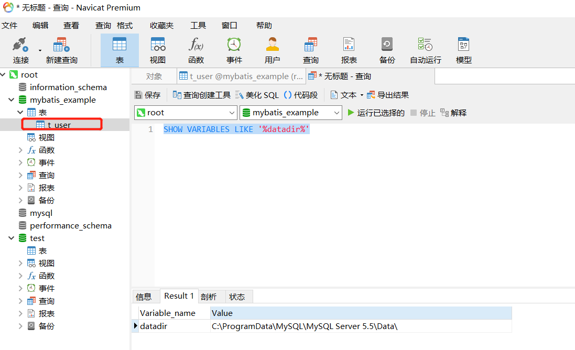Image resolution: width=575 pixels, height=350 pixels.
Task: Select the 表 table toolbar icon
Action: click(120, 50)
